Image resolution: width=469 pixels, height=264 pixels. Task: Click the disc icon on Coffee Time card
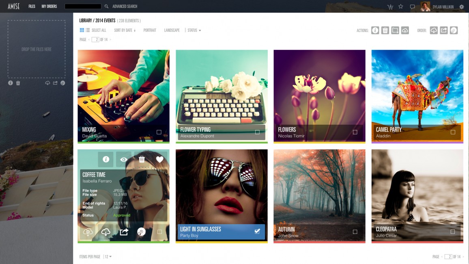(141, 232)
